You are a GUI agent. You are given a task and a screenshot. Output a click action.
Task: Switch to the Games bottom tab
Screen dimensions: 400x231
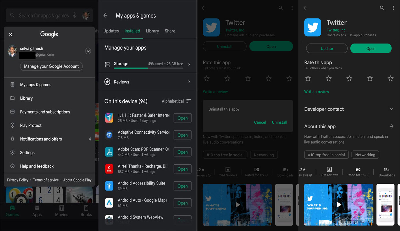(x=12, y=211)
